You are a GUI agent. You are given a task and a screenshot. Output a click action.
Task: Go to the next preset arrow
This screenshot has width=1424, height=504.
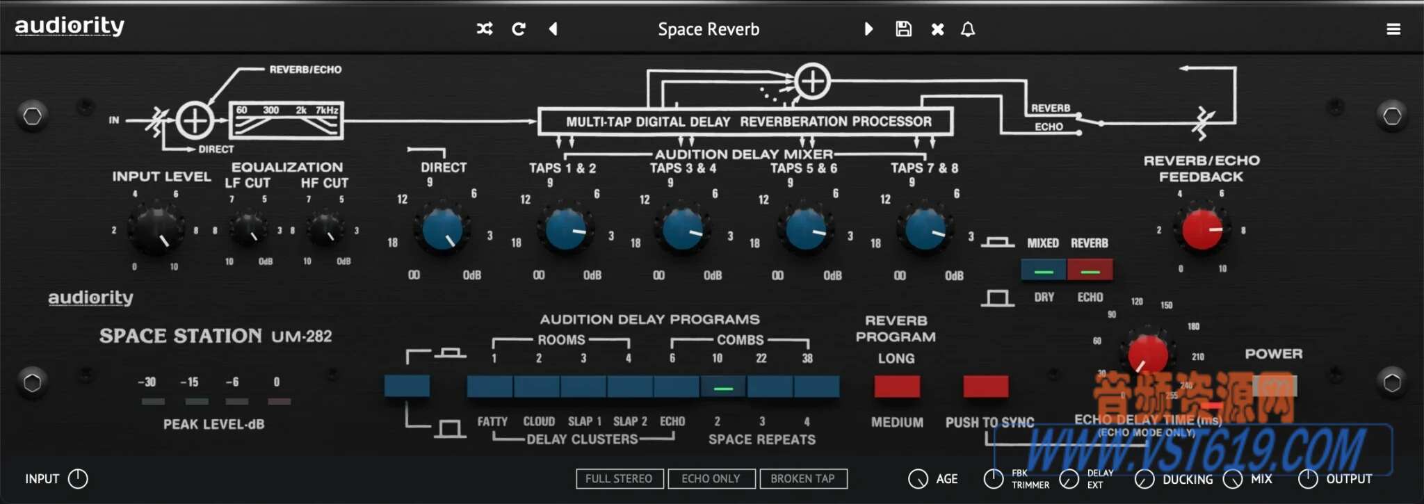pos(868,29)
